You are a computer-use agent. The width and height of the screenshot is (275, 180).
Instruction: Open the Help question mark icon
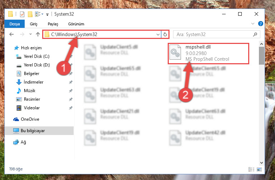click(x=261, y=24)
